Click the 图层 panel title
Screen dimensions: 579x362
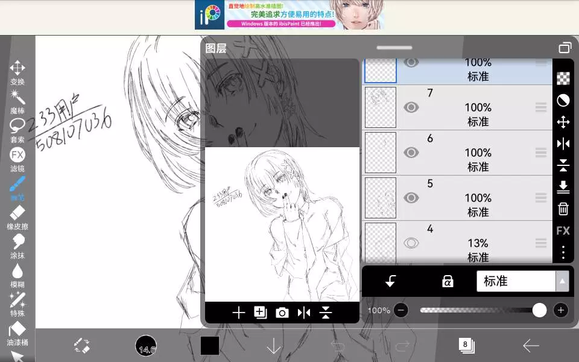point(216,48)
